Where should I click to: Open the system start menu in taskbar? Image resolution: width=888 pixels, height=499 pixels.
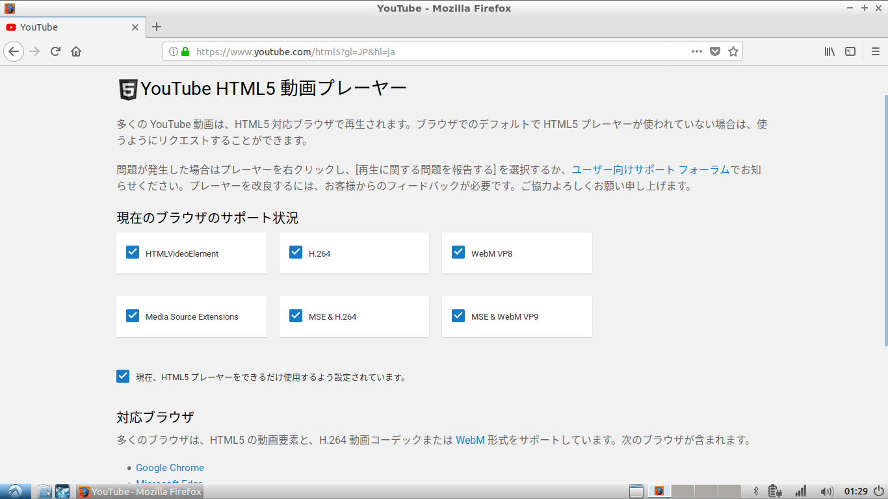15,491
